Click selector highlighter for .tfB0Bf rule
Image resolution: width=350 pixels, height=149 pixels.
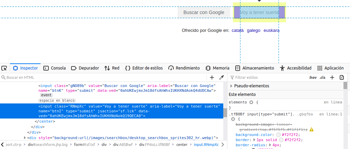[233, 119]
